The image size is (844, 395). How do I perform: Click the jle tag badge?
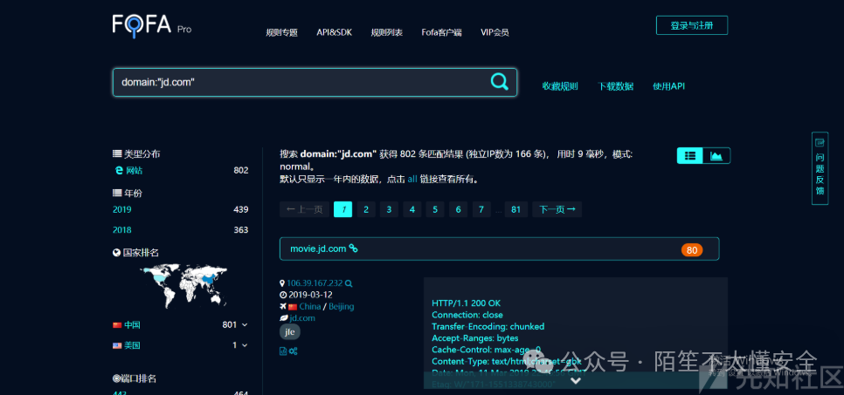tap(289, 331)
